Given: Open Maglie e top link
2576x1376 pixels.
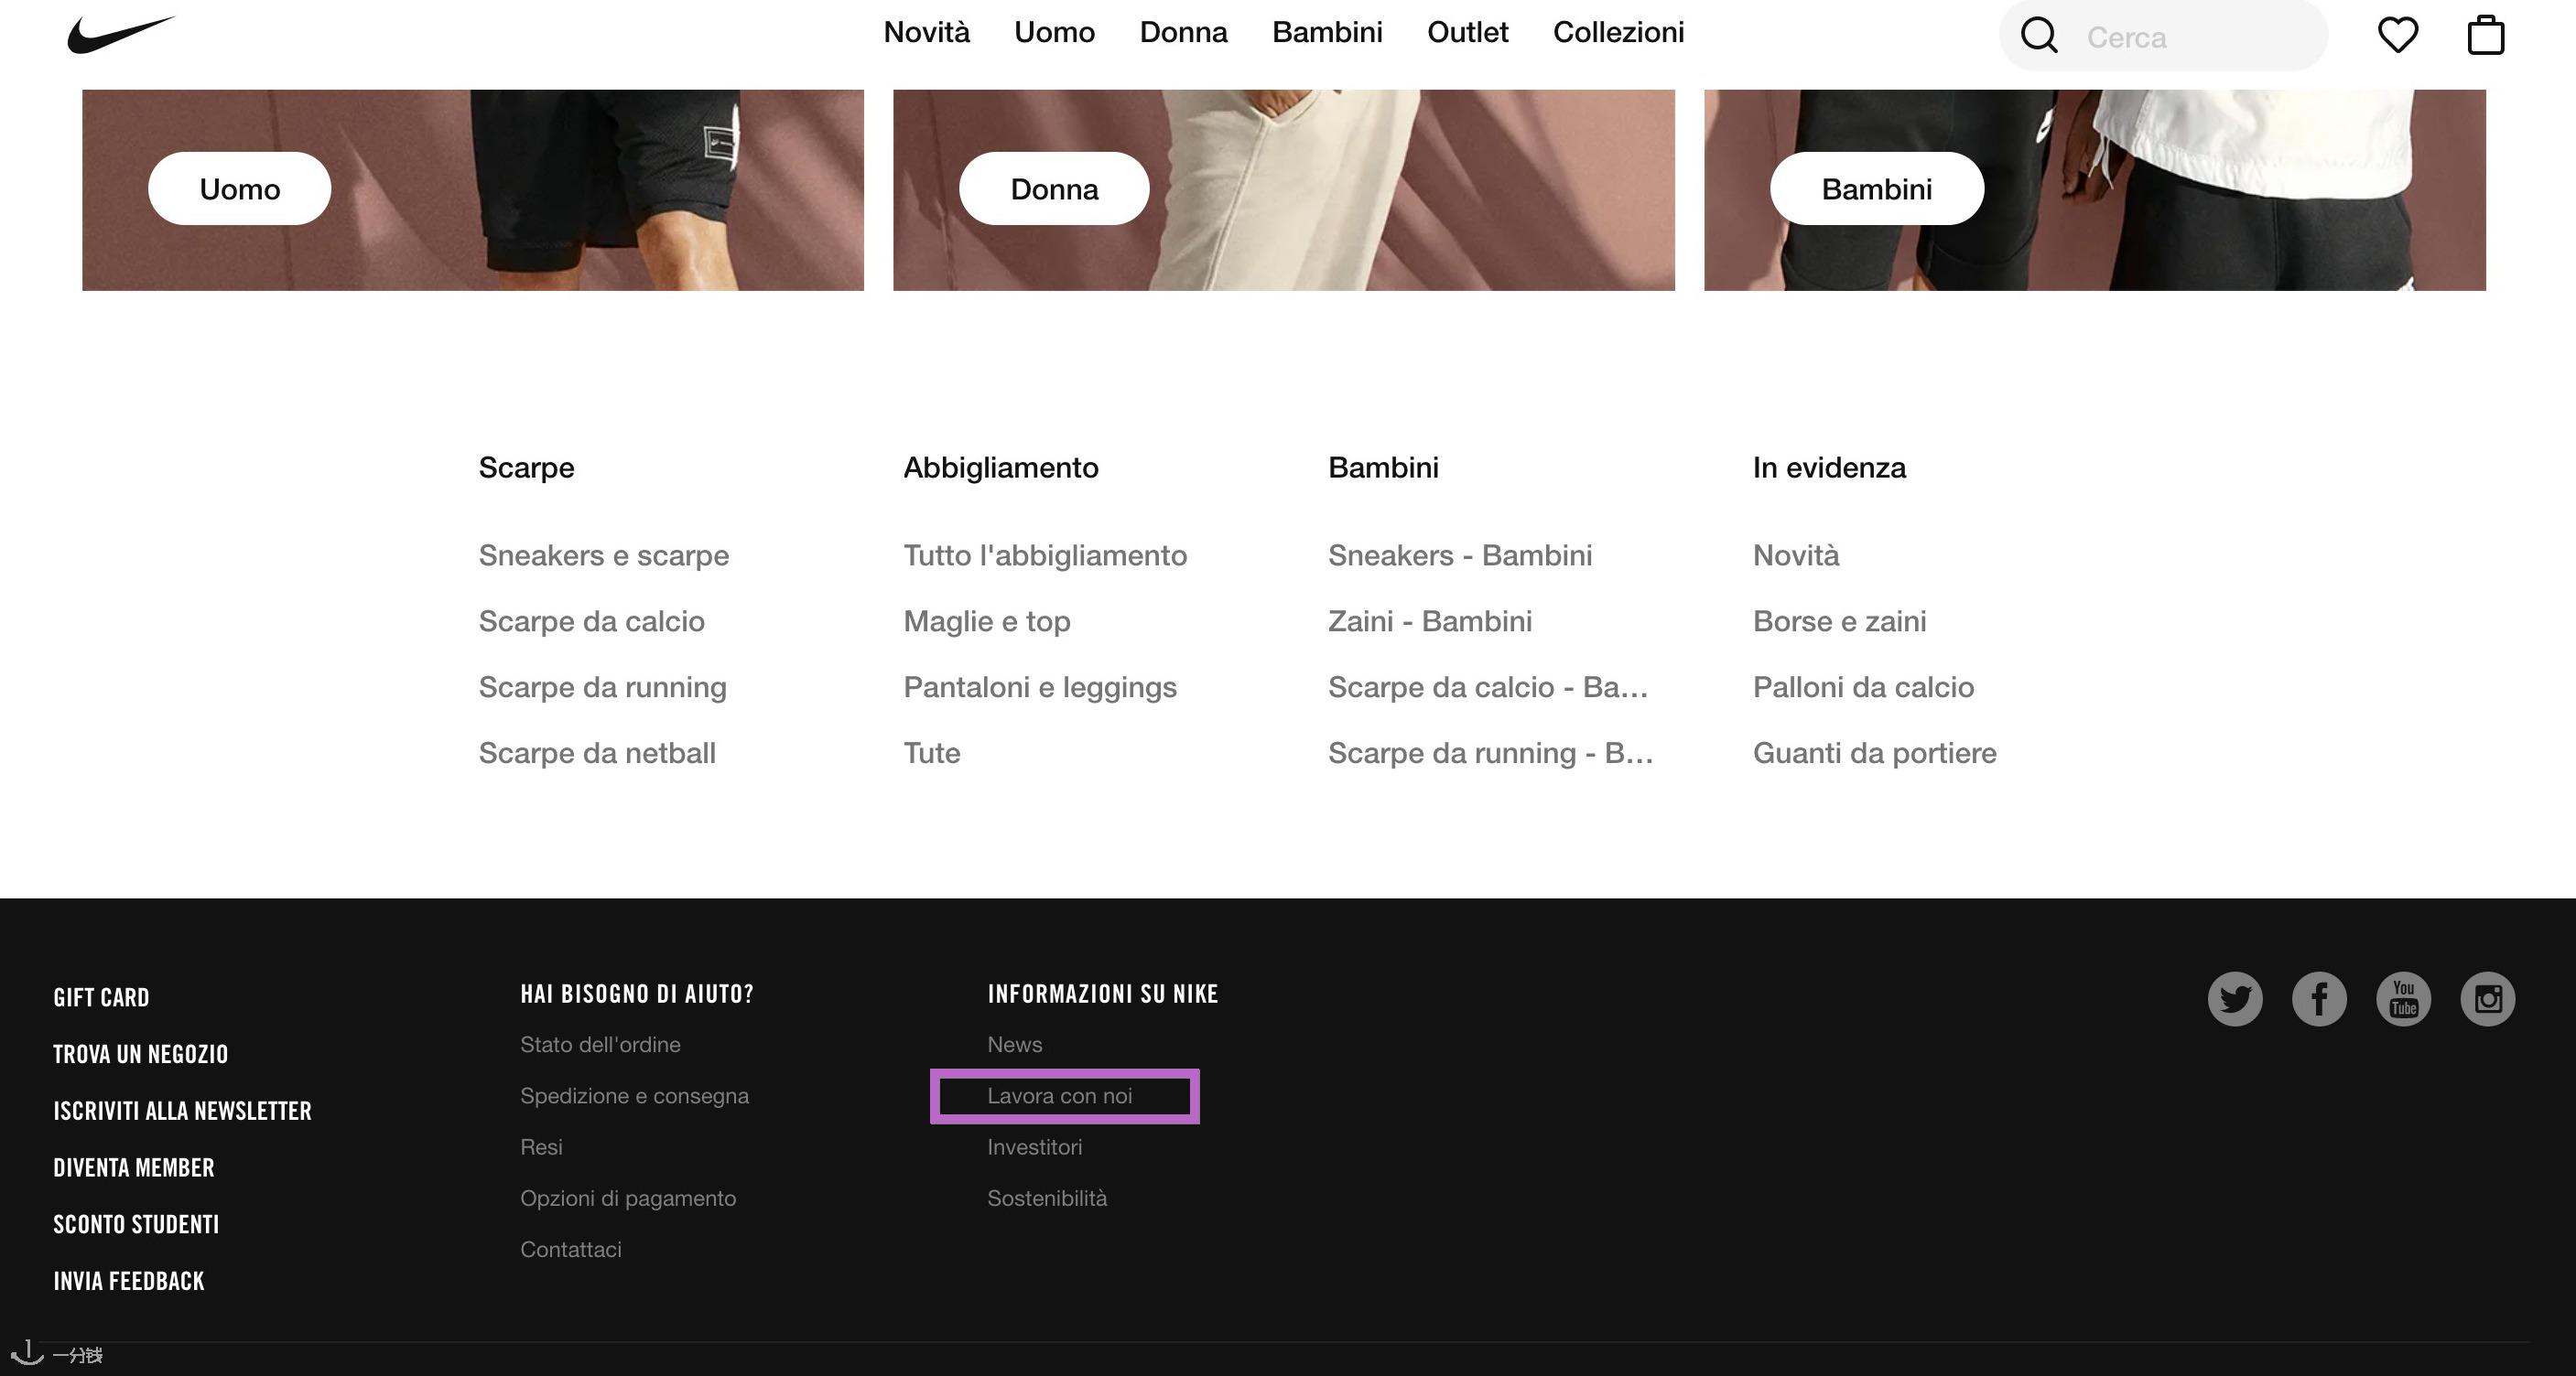Looking at the screenshot, I should click(x=987, y=621).
